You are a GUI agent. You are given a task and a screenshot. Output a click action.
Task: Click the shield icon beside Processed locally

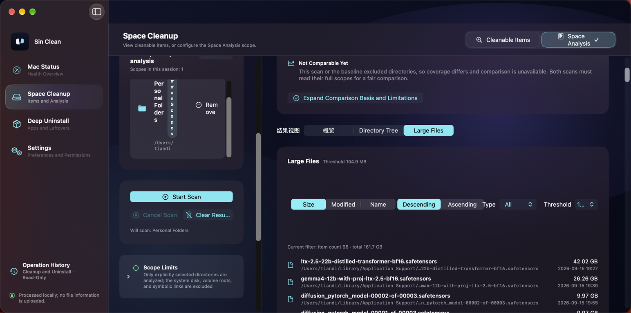(12, 295)
